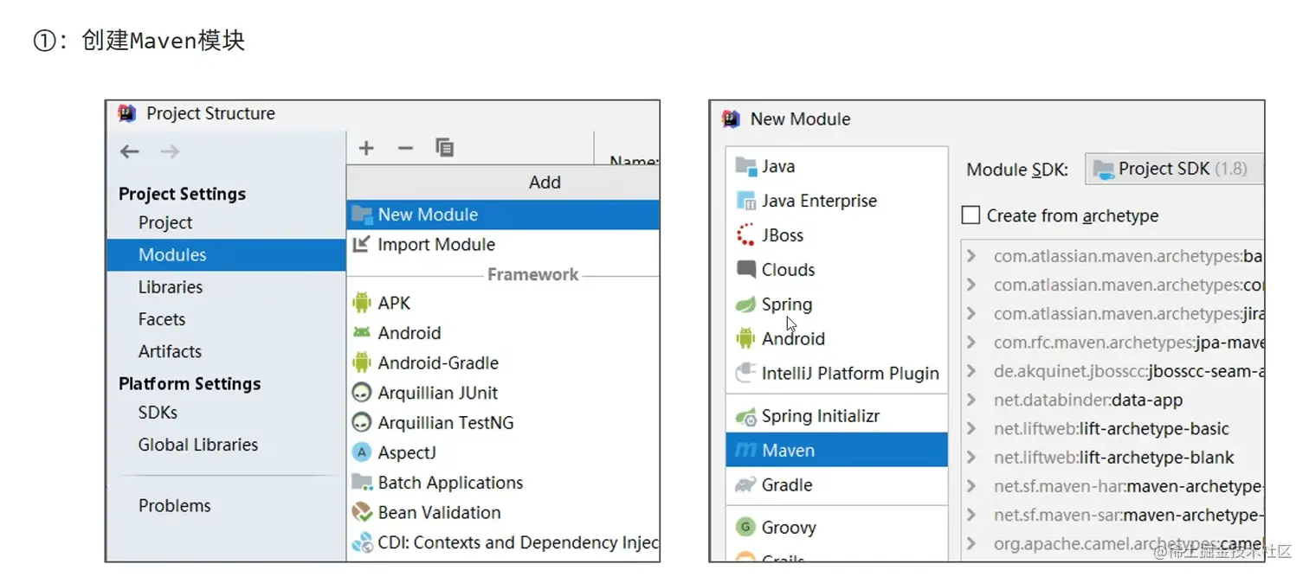Select net.sf.maven-har:maven-archetype row

pos(1112,486)
